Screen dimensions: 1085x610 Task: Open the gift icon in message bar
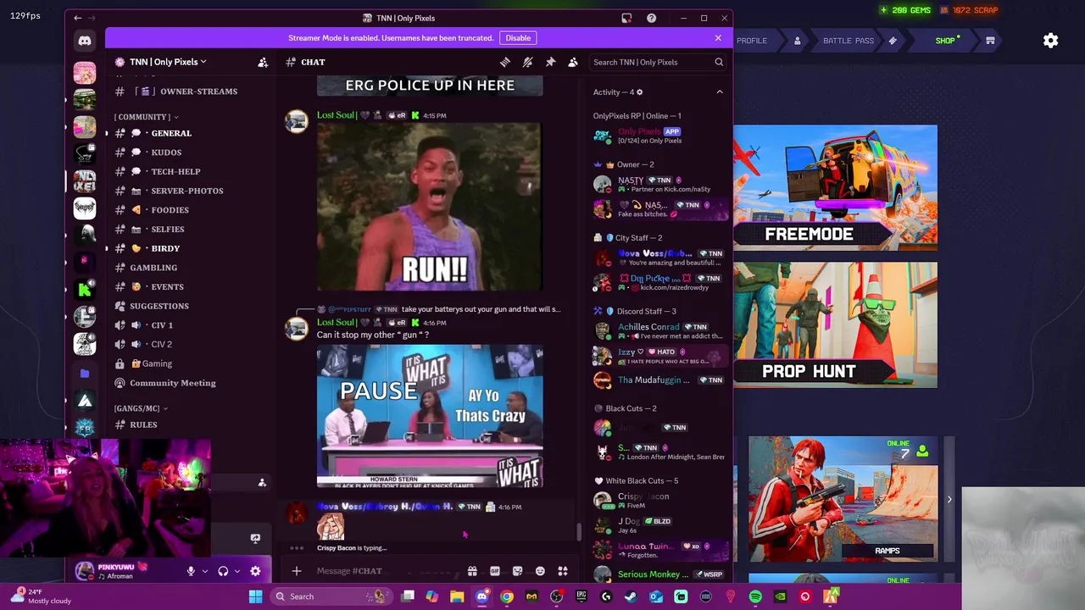(472, 571)
